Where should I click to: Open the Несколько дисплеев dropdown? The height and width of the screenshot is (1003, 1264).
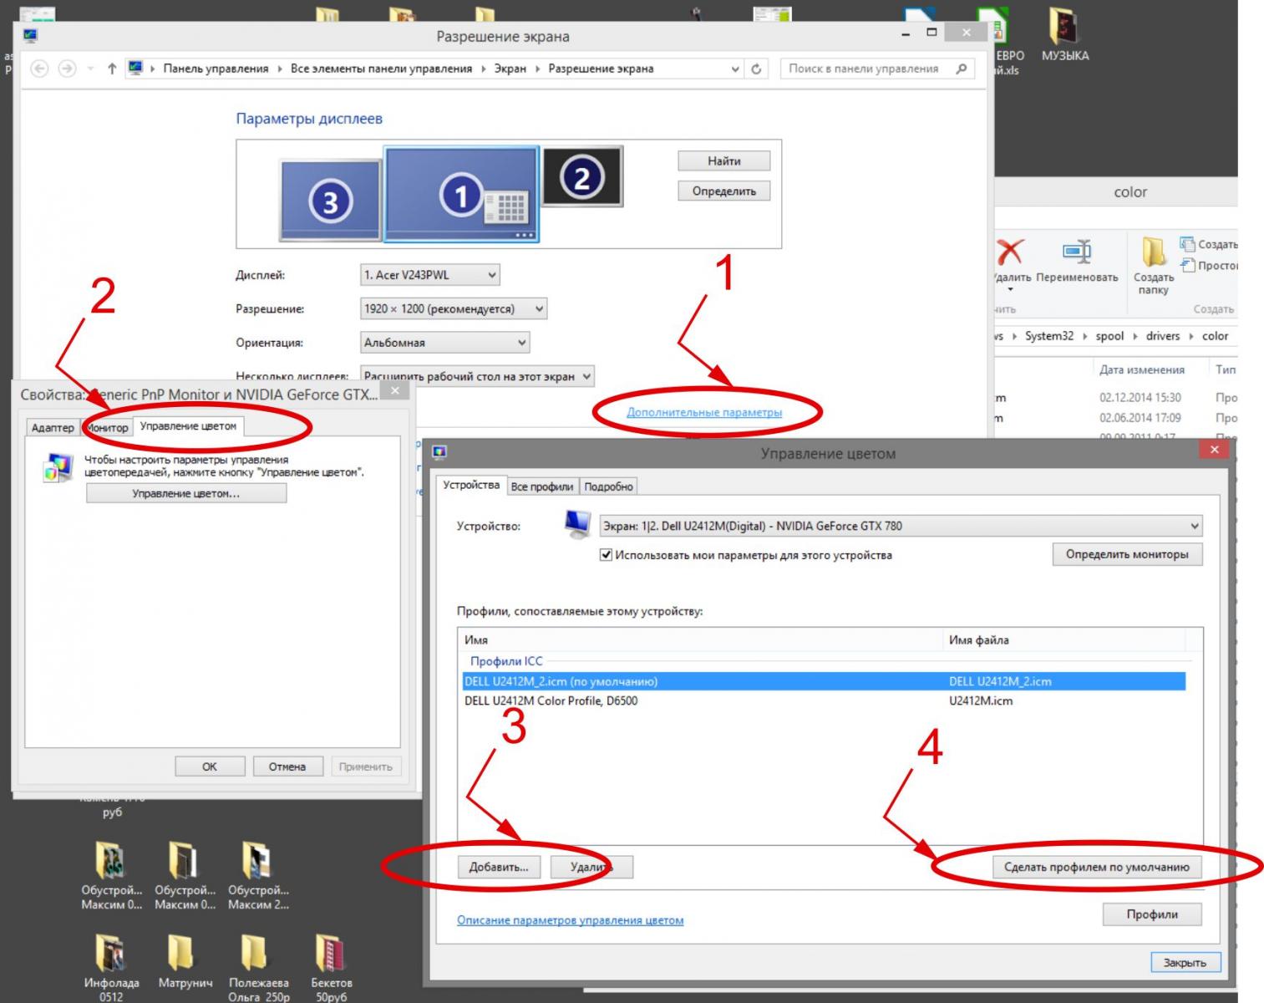(x=477, y=376)
